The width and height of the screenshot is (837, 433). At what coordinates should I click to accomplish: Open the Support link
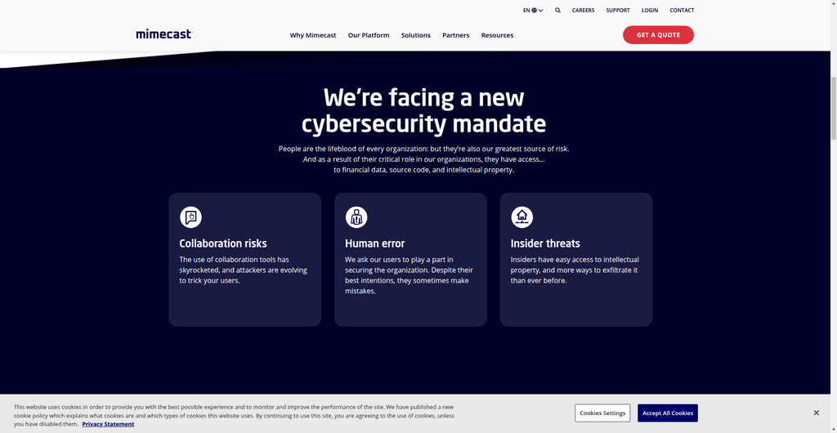pyautogui.click(x=618, y=10)
